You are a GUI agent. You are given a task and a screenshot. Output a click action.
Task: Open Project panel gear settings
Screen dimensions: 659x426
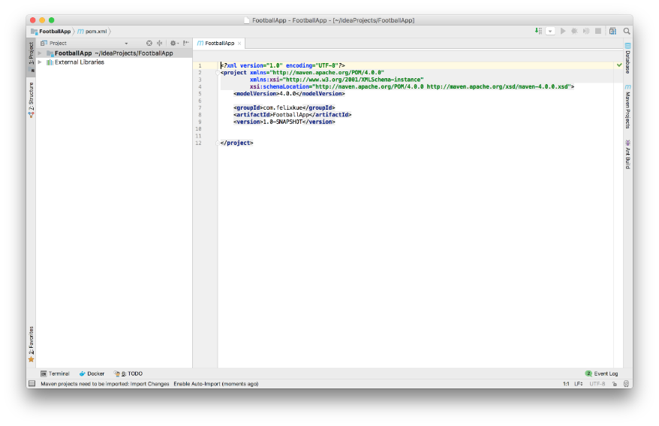(x=173, y=44)
